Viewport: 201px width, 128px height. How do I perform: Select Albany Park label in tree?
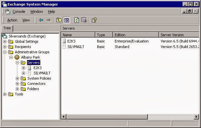(31, 57)
